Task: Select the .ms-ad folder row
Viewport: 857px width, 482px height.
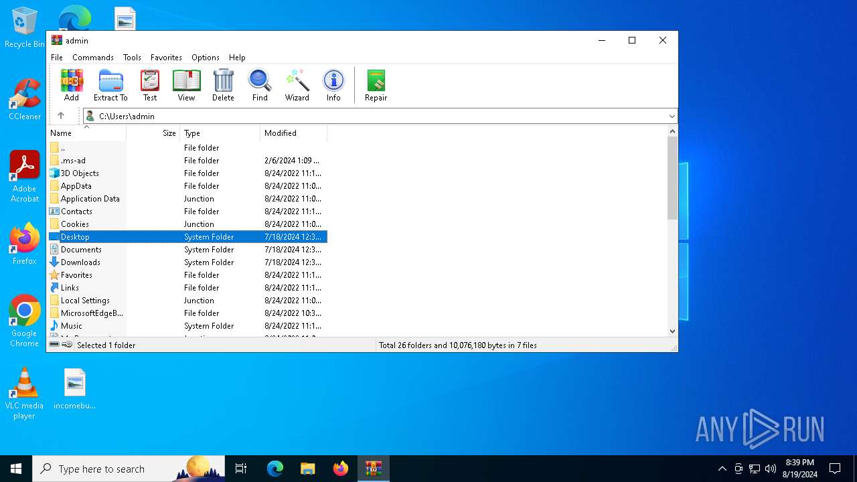Action: [187, 161]
